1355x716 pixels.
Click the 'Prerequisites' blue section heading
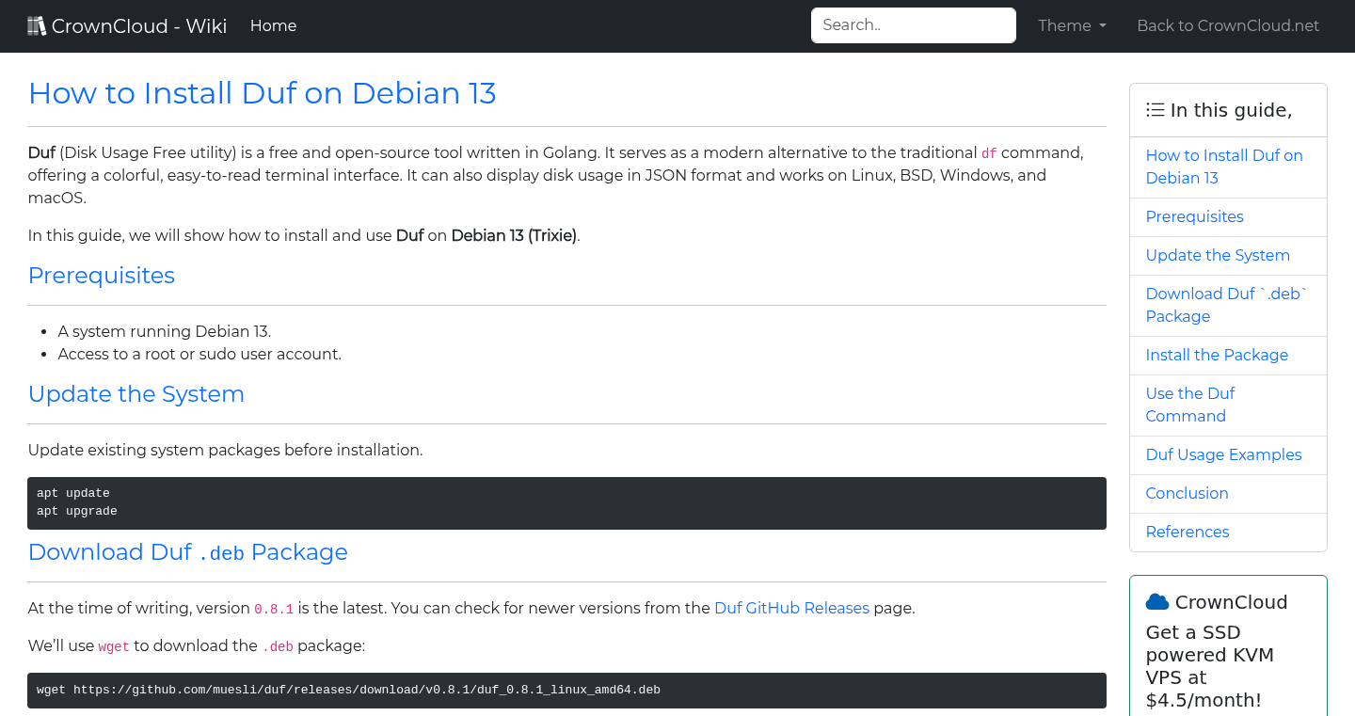coord(101,275)
